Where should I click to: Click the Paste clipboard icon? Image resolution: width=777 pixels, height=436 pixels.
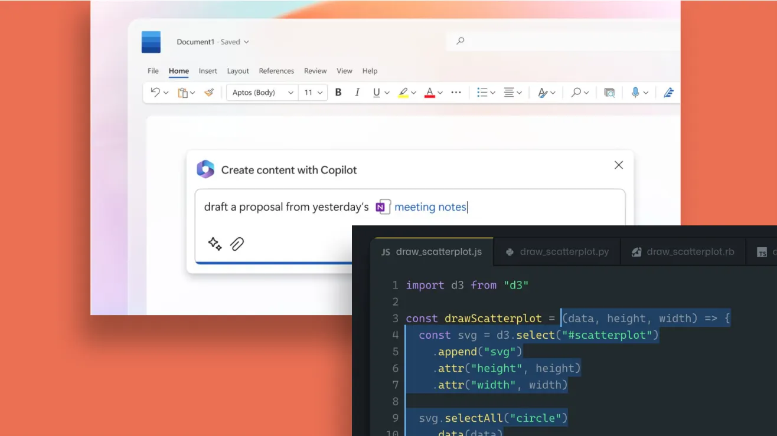pyautogui.click(x=183, y=93)
